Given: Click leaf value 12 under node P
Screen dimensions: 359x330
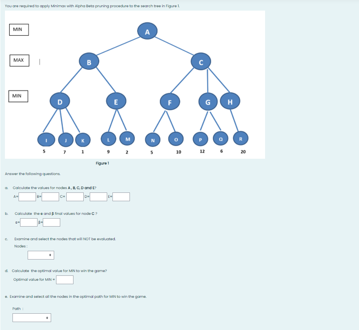Looking at the screenshot, I should point(202,152).
